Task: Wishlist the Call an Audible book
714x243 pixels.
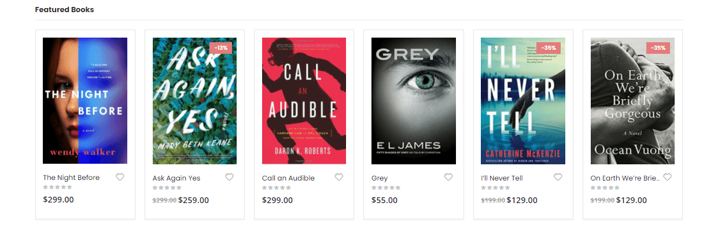Action: coord(338,177)
